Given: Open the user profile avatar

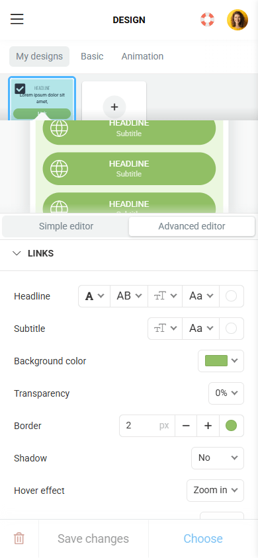Looking at the screenshot, I should [237, 20].
